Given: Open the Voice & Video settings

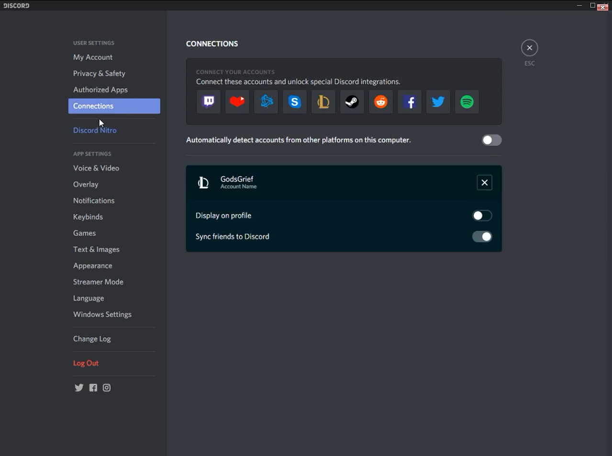Looking at the screenshot, I should [96, 168].
